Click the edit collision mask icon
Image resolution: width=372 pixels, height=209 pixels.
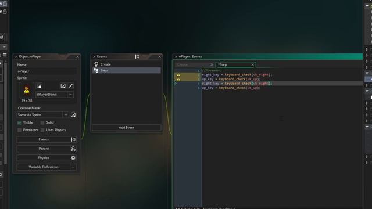tap(73, 115)
